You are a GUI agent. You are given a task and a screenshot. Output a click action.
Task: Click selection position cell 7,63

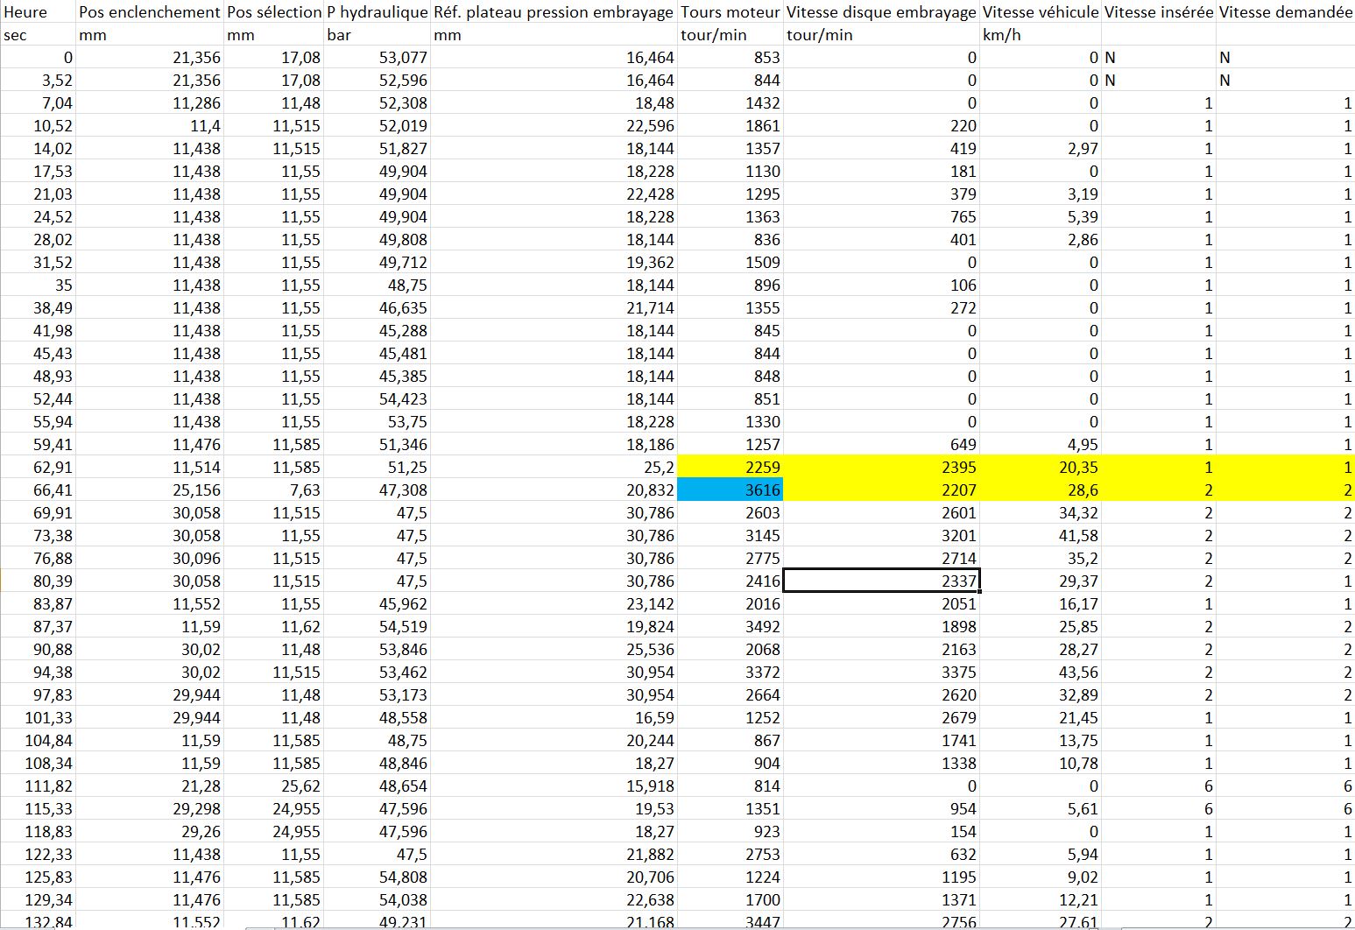tap(274, 490)
